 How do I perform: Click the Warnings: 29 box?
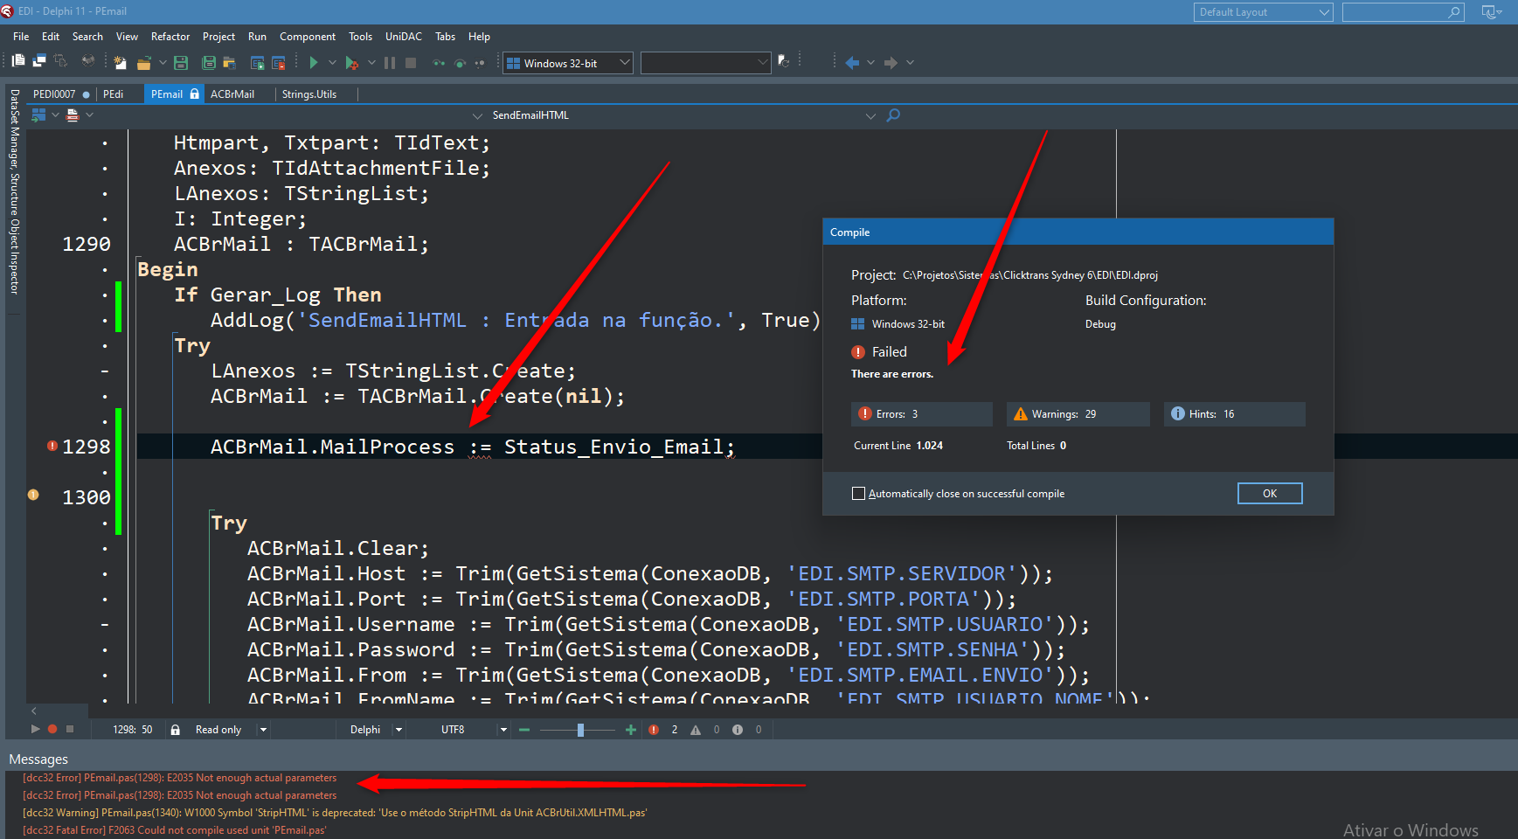[x=1078, y=414]
